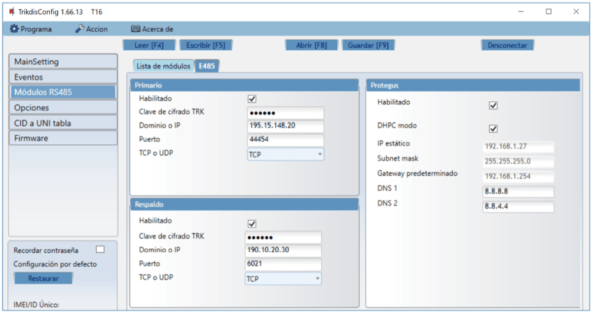The image size is (592, 314).
Task: Toggle the DHPC modo checkbox
Action: 493,129
